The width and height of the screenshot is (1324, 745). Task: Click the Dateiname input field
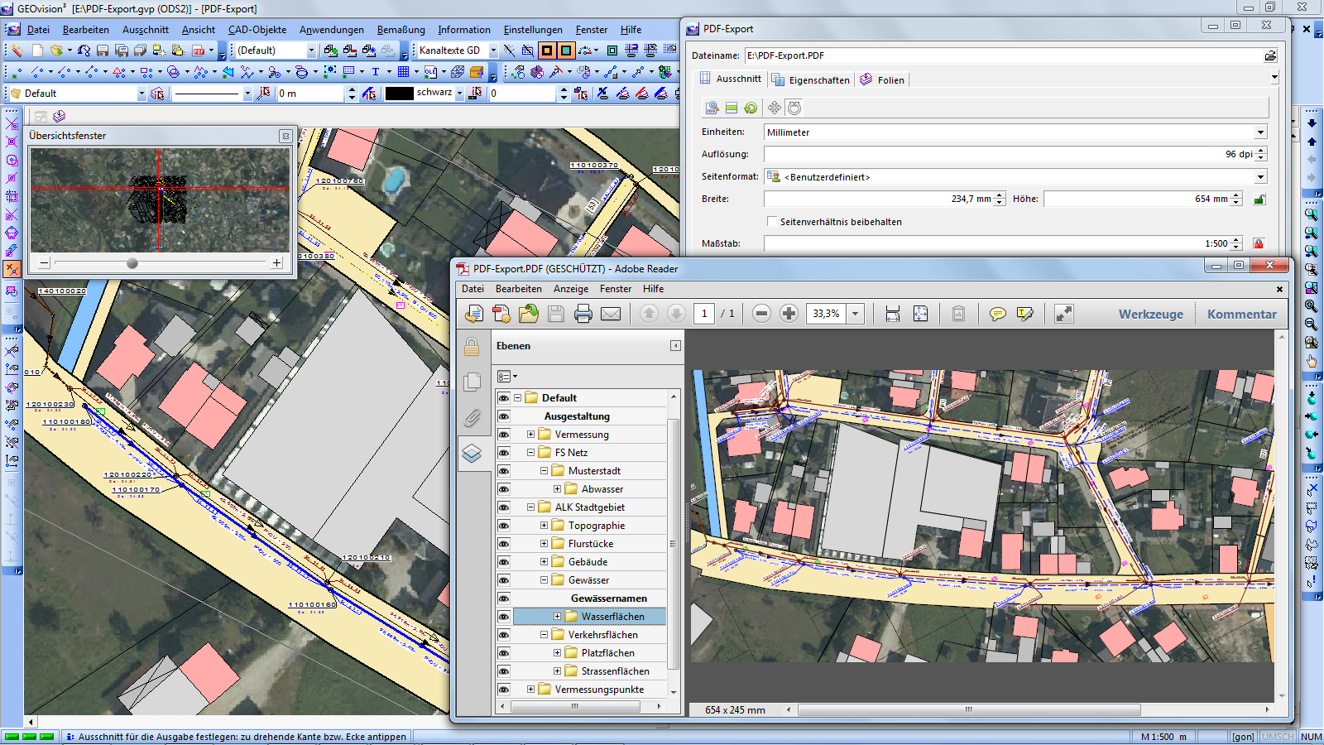pos(1003,55)
